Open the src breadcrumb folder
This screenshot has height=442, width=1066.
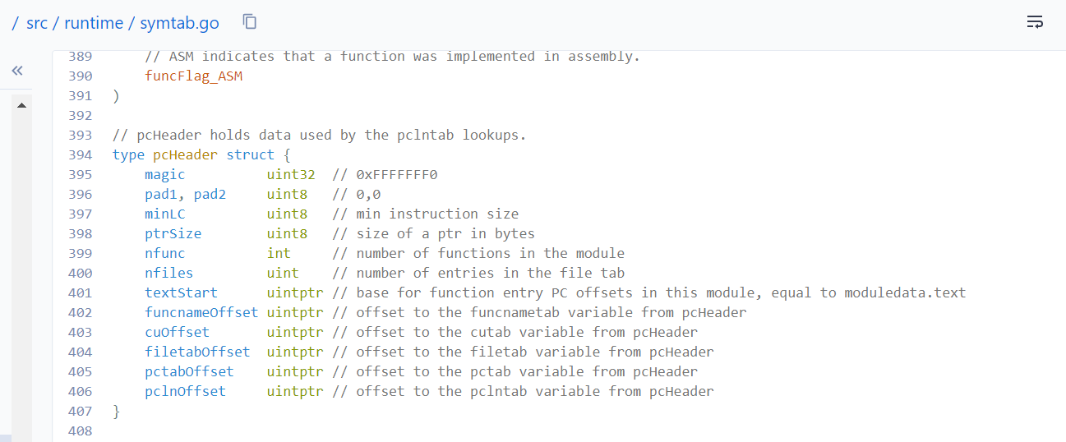point(37,23)
